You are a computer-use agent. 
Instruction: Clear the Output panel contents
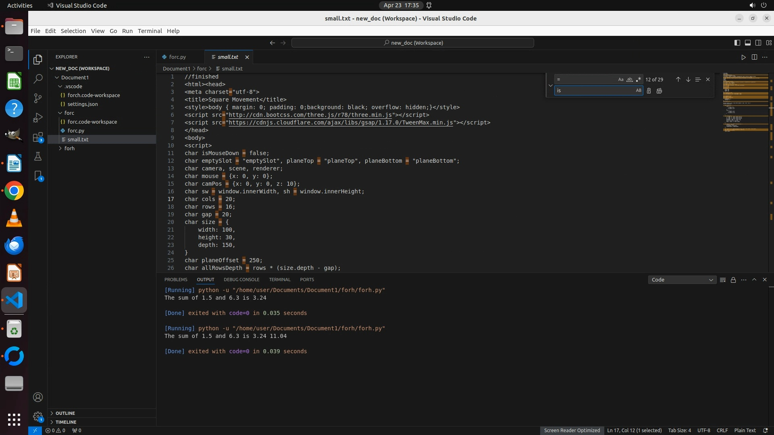coord(723,280)
